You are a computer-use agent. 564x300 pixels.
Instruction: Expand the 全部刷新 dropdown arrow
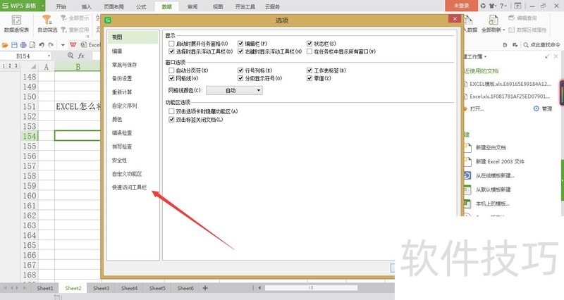point(504,30)
